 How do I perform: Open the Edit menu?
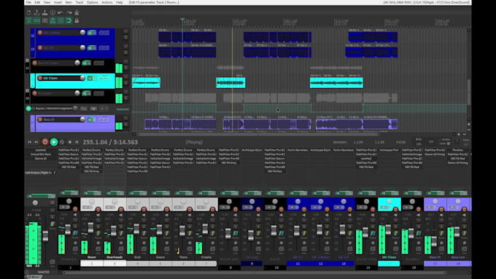click(37, 2)
